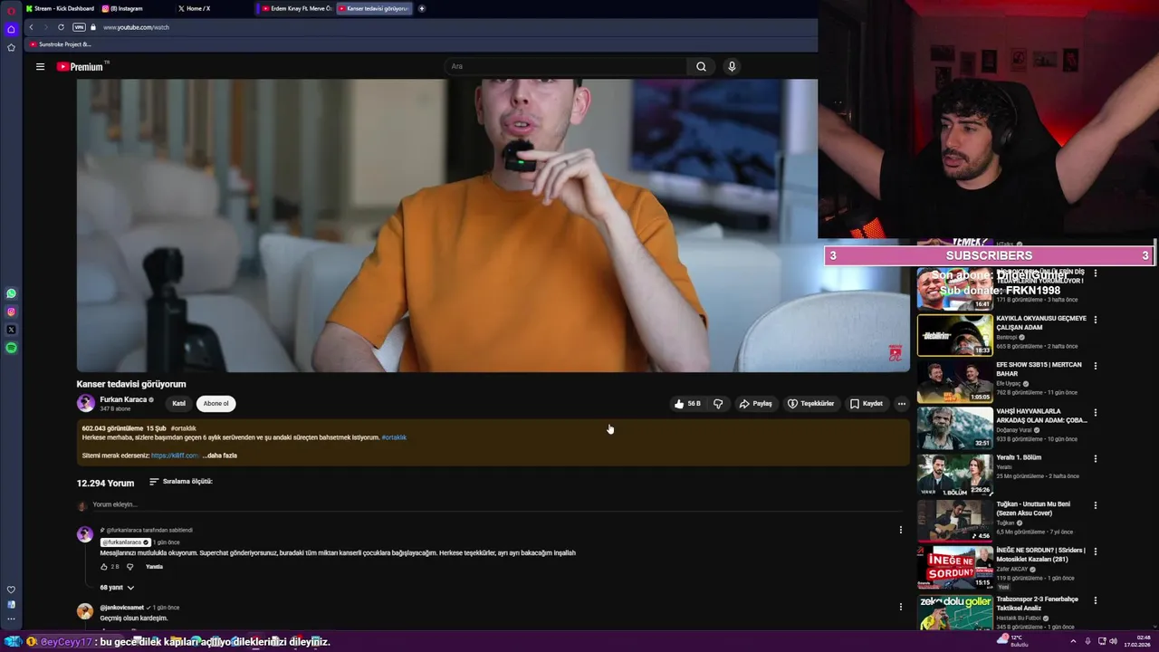The width and height of the screenshot is (1159, 652).
Task: Switch to Stream - Kick Dashboard tab
Action: point(59,8)
